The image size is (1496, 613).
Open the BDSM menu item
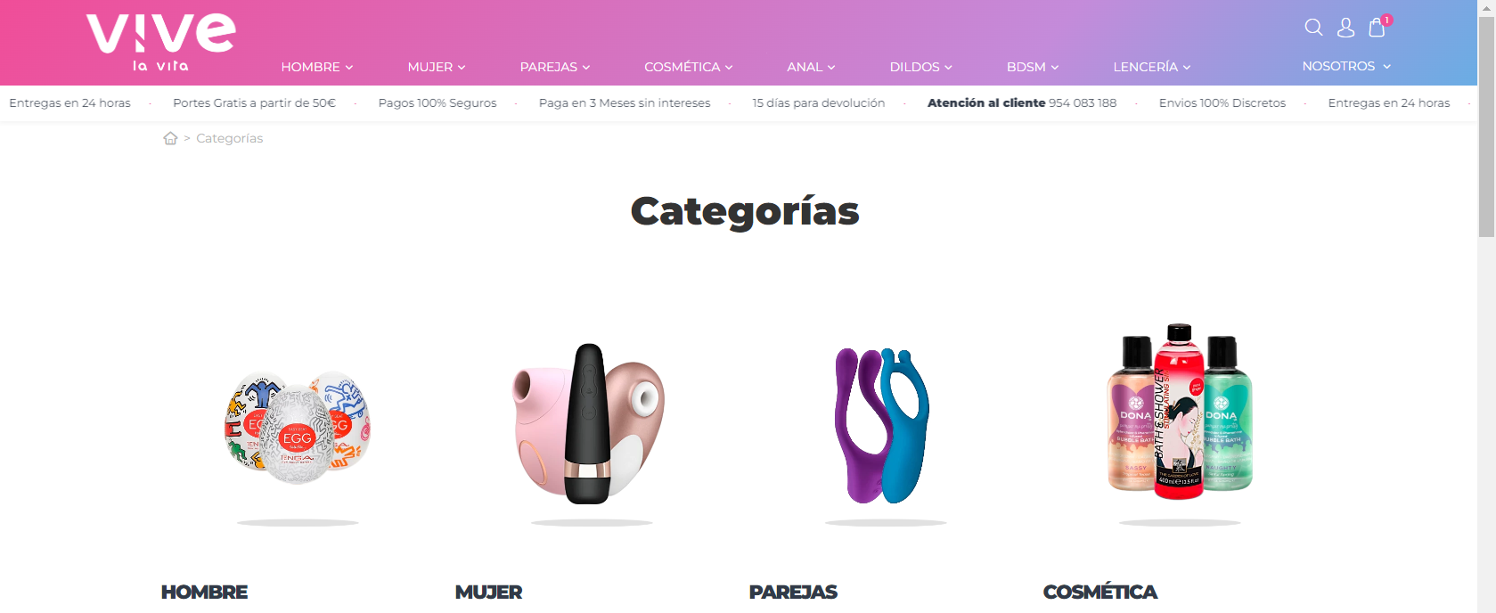tap(1033, 67)
